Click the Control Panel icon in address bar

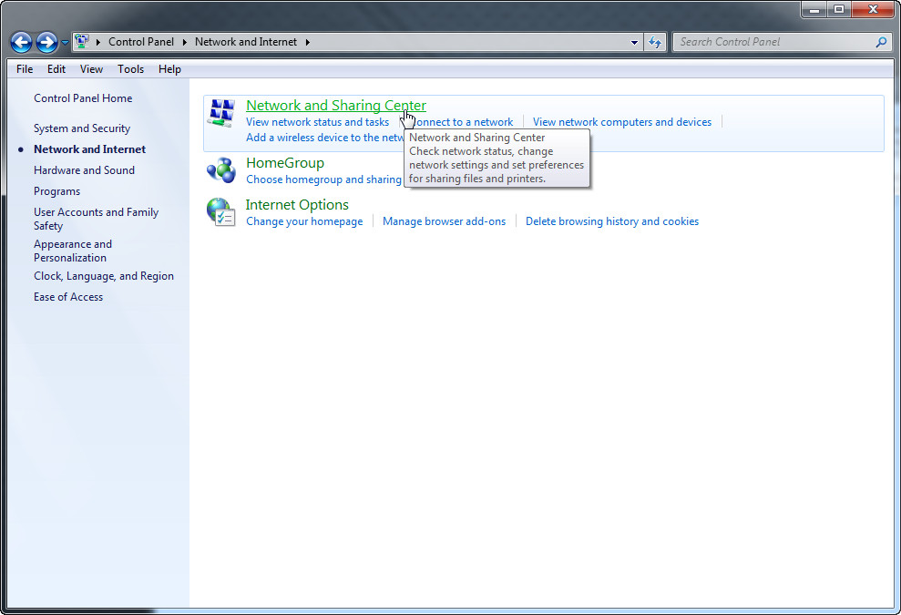[x=82, y=41]
